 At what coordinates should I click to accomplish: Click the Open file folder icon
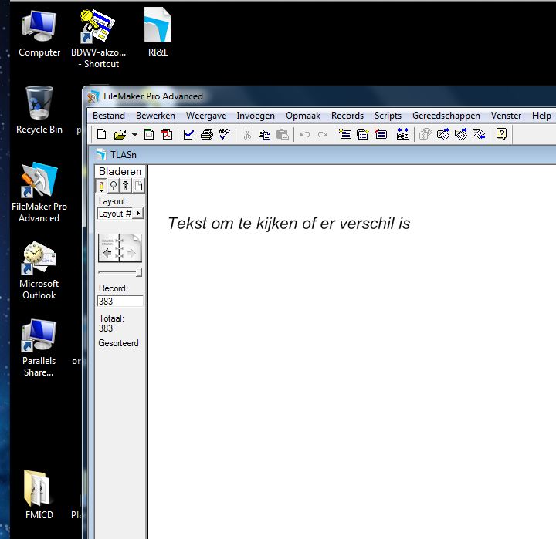point(120,135)
